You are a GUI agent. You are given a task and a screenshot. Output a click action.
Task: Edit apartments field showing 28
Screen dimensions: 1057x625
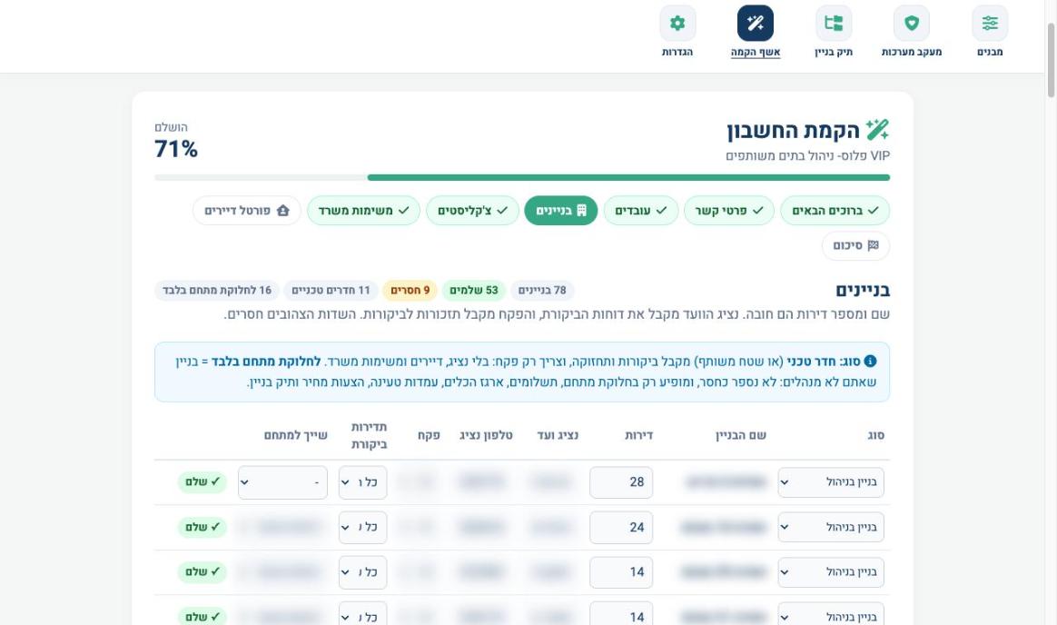coord(621,482)
